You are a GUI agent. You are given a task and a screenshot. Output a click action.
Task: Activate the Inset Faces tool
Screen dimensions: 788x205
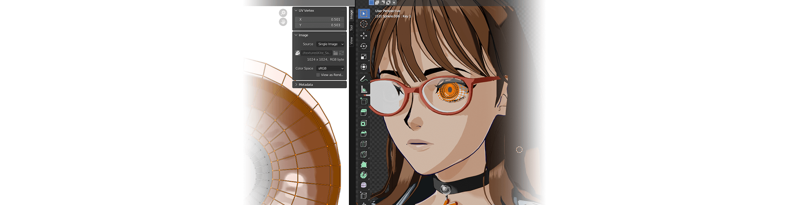coord(364,123)
